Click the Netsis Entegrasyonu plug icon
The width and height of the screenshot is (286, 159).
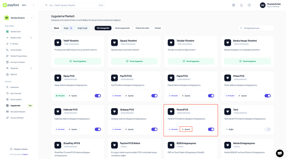tap(228, 145)
